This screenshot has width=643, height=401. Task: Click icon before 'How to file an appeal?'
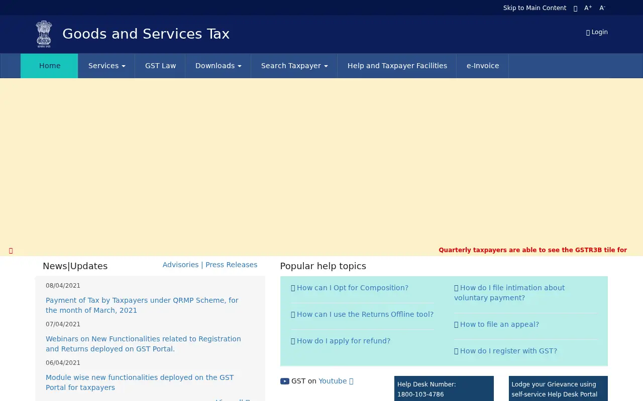[x=456, y=324]
